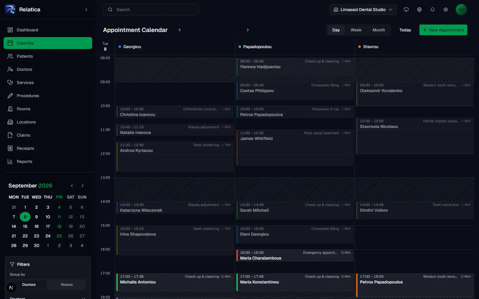Click the Relatica logo
479x299 pixels.
pos(10,10)
